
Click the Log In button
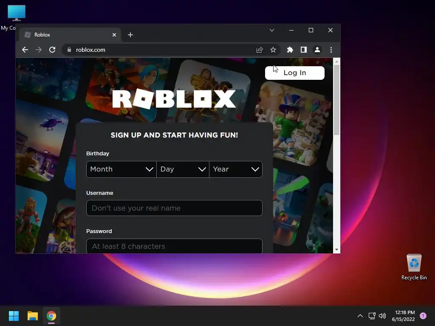[x=295, y=73]
